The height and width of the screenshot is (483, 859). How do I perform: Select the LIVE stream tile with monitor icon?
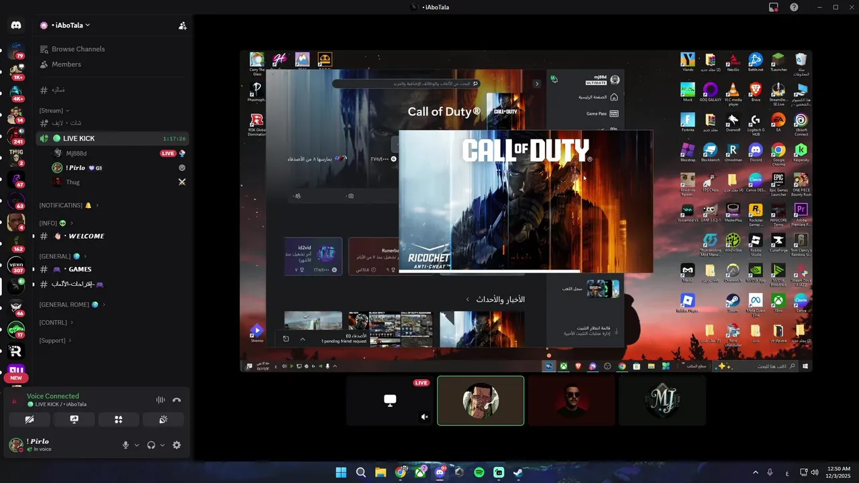390,400
